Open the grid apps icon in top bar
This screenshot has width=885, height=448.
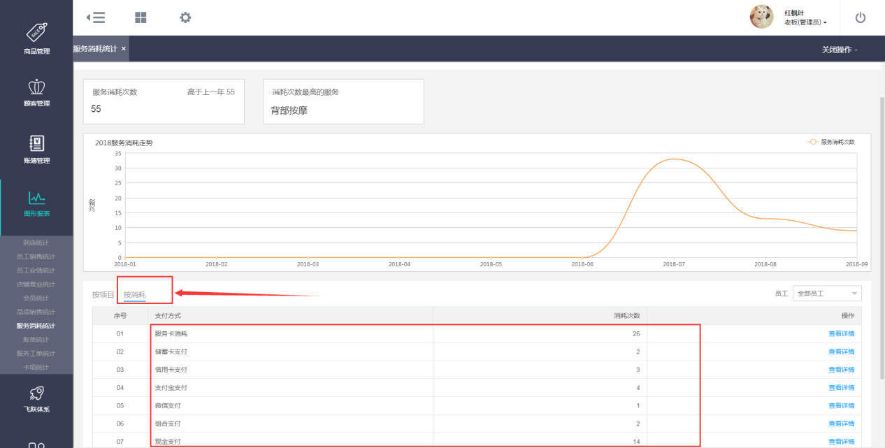point(141,17)
